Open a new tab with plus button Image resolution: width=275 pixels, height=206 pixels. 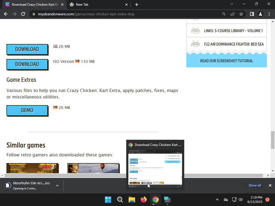[137, 5]
